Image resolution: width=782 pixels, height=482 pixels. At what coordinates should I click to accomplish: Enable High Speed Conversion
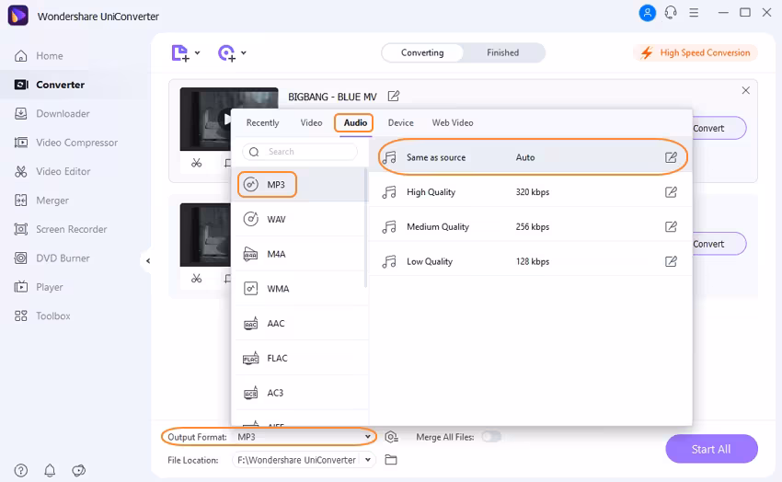coord(696,52)
